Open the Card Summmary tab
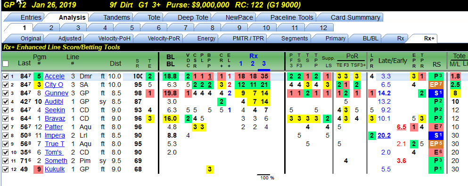 point(355,17)
